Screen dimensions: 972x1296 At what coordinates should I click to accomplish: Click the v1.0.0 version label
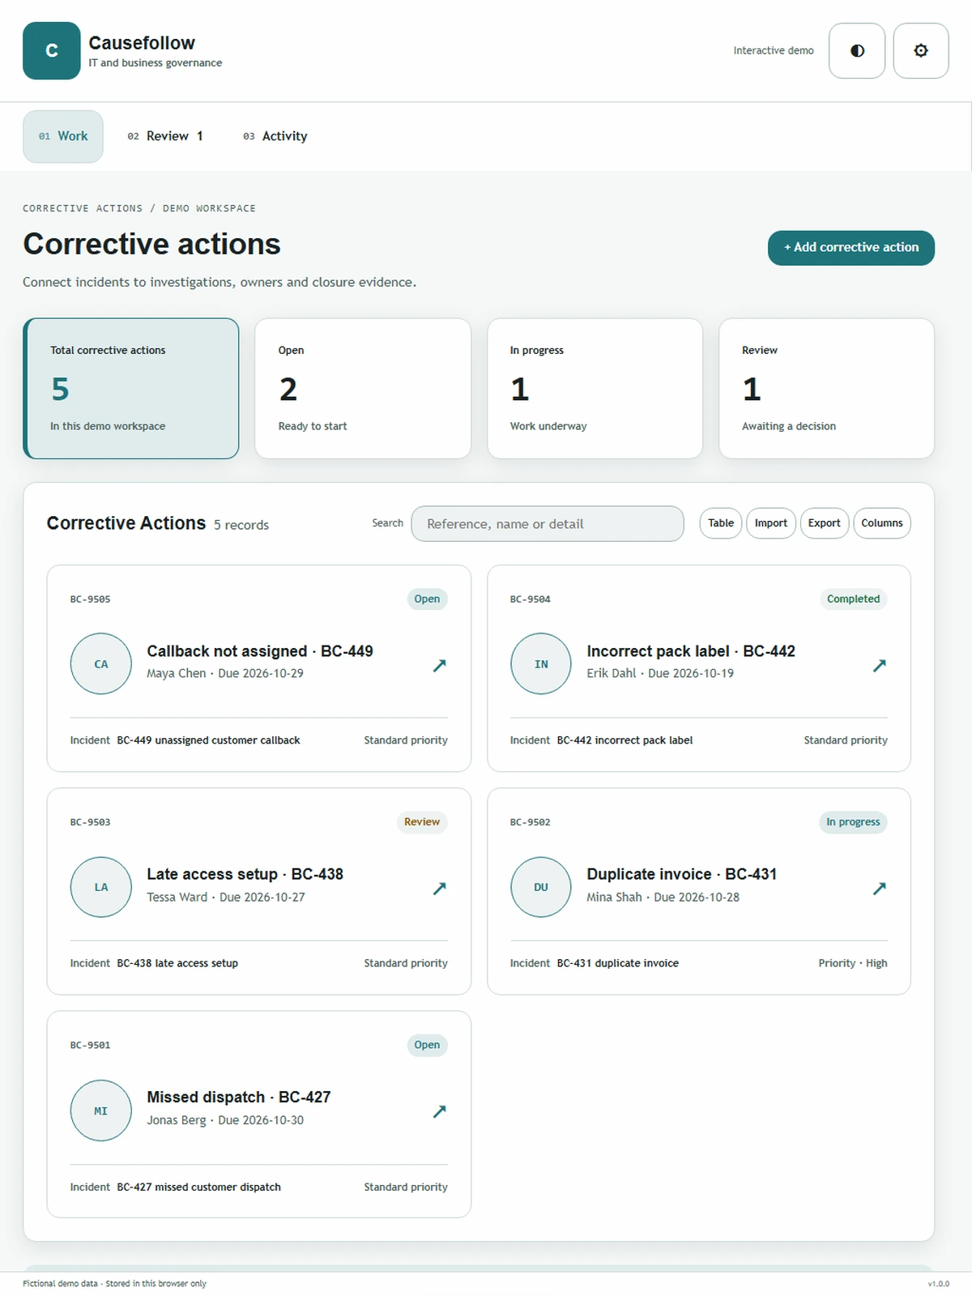click(939, 1284)
